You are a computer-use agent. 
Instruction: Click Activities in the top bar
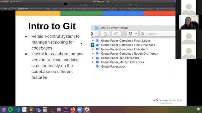point(5,1)
